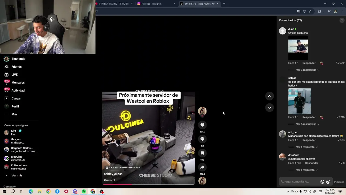
Task: Open the Chrome extensions puzzle icon
Action: click(x=320, y=11)
